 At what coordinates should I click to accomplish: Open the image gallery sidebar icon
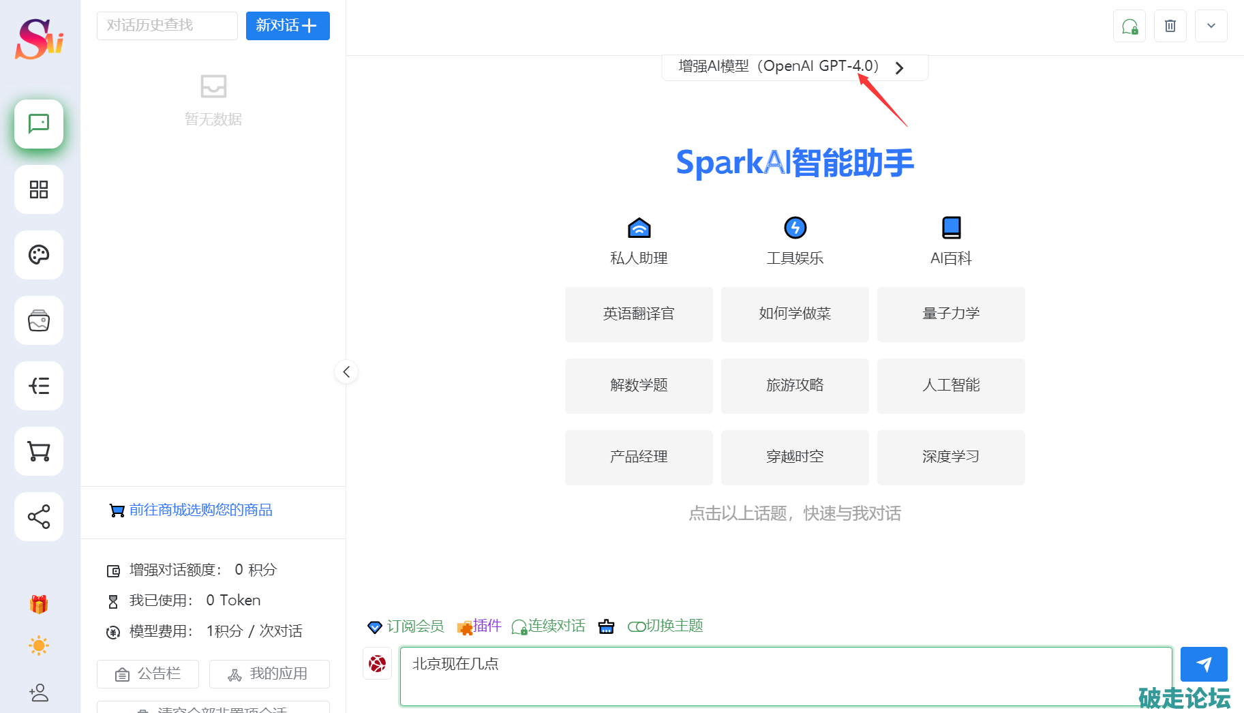(39, 320)
